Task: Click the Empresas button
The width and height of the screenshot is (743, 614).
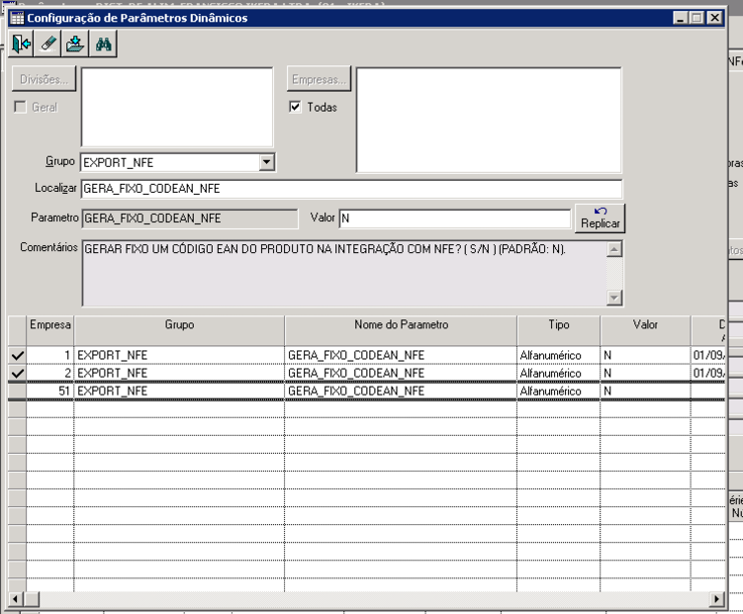Action: click(x=319, y=79)
